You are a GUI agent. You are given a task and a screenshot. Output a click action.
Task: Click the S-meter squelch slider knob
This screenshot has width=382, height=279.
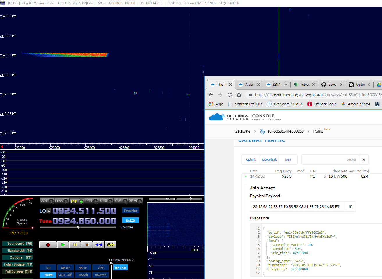coord(33,228)
